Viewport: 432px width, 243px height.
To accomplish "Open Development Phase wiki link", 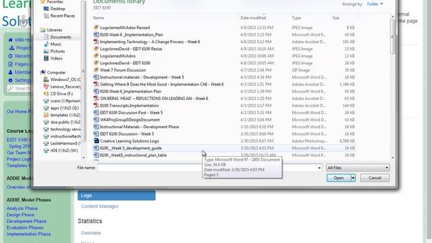I will (26, 221).
